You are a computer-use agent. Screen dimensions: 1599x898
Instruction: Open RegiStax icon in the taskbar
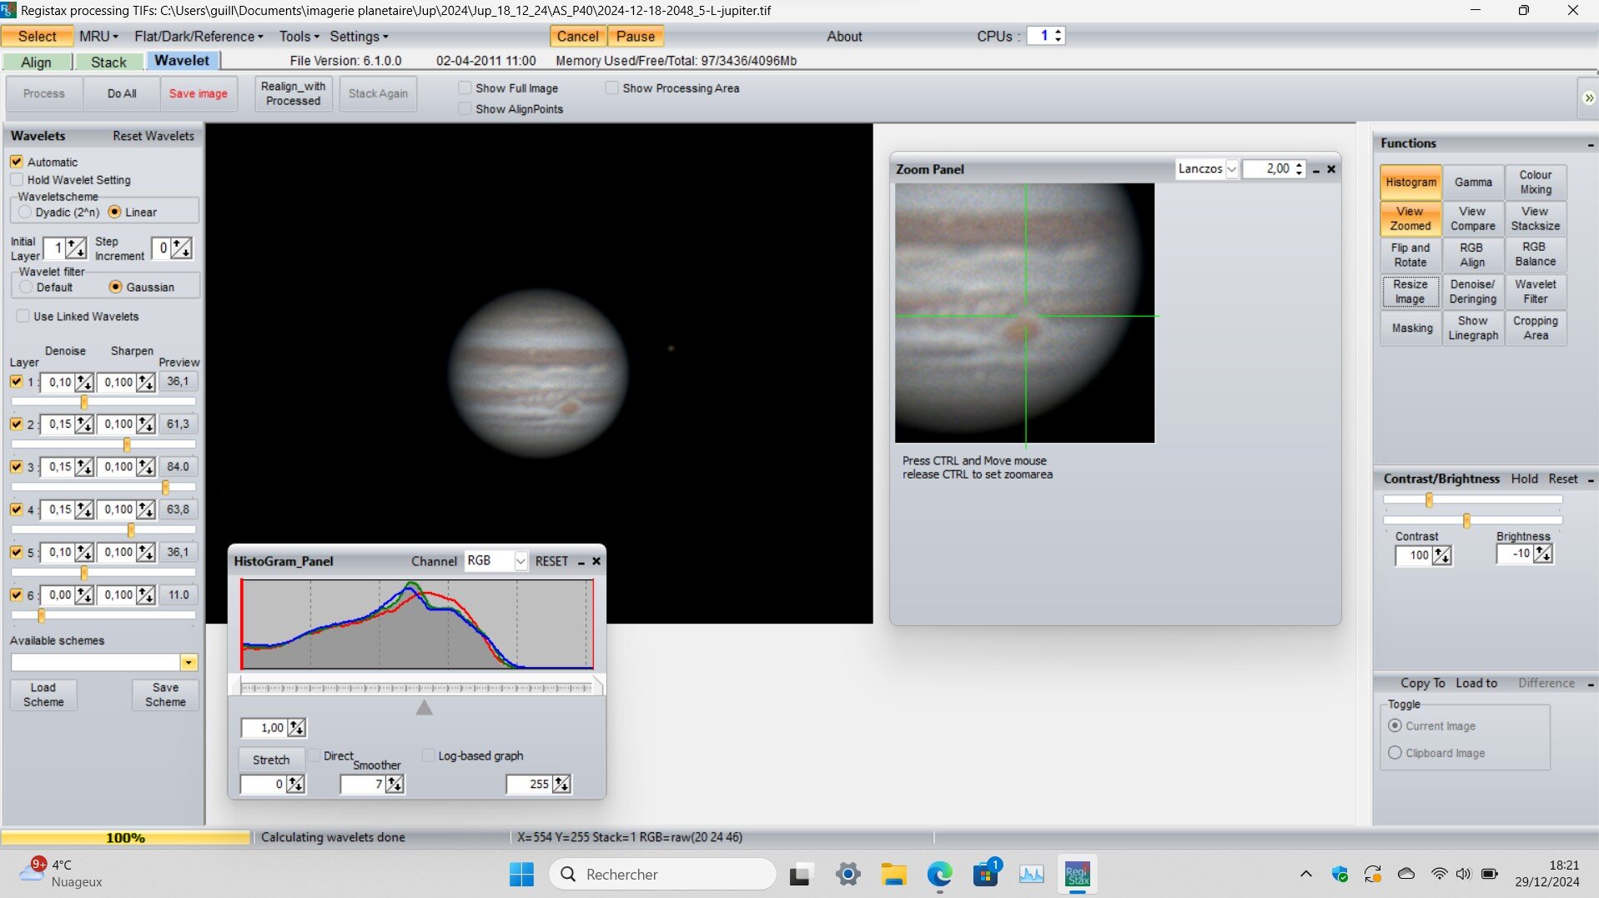1077,875
